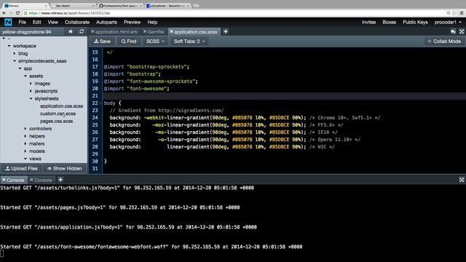The height and width of the screenshot is (262, 466).
Task: Switch to the uiGradients browser tab
Action: (168, 6)
